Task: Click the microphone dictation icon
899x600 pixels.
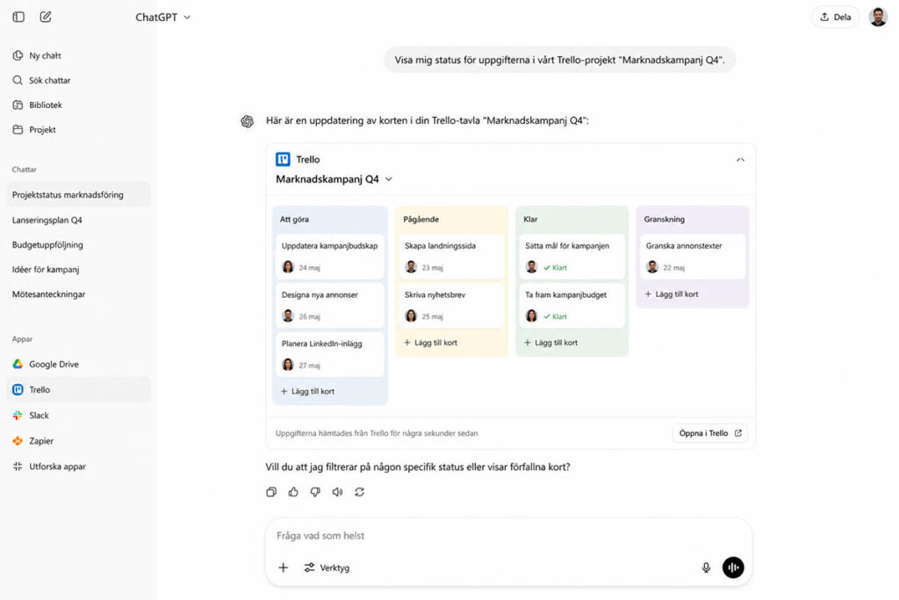Action: (706, 567)
